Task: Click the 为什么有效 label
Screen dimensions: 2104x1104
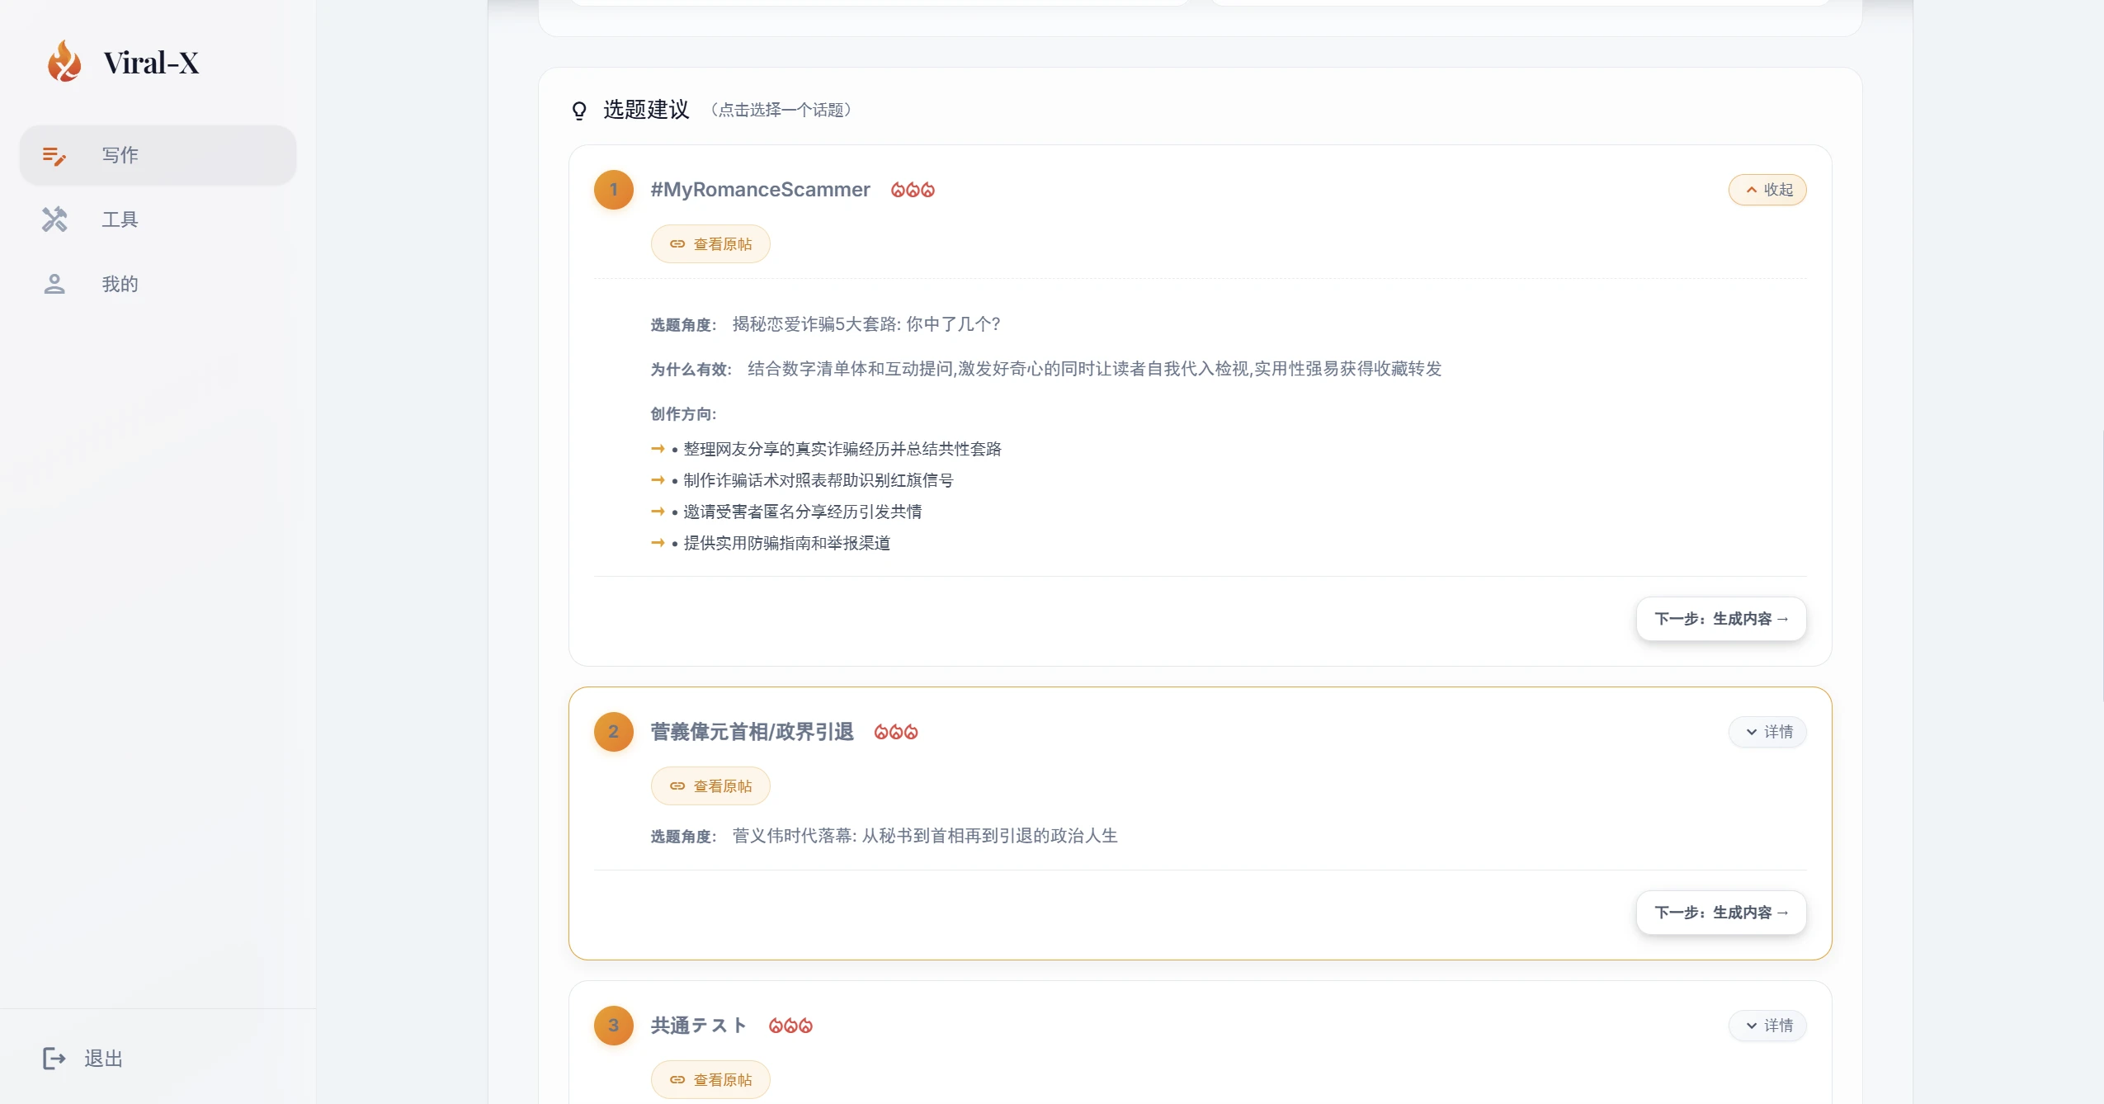Action: coord(691,370)
